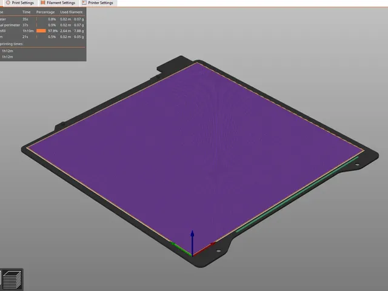
Task: Click the orange bar beside 97.8%
Action: tap(41, 31)
